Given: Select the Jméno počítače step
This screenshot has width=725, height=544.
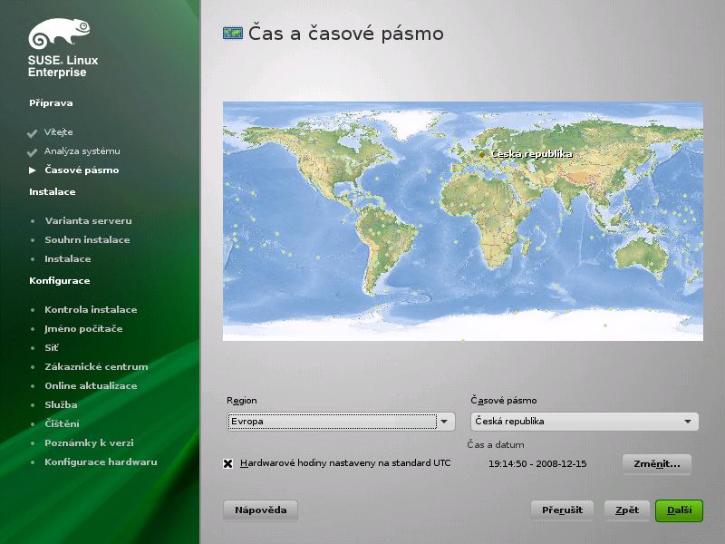Looking at the screenshot, I should click(x=83, y=329).
